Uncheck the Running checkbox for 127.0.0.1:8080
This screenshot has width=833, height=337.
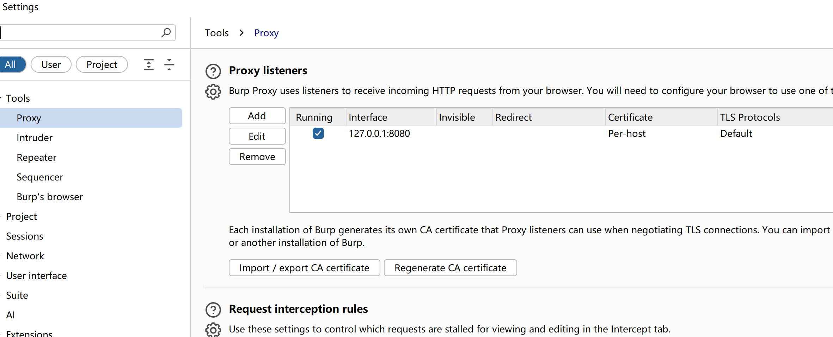[x=318, y=134]
